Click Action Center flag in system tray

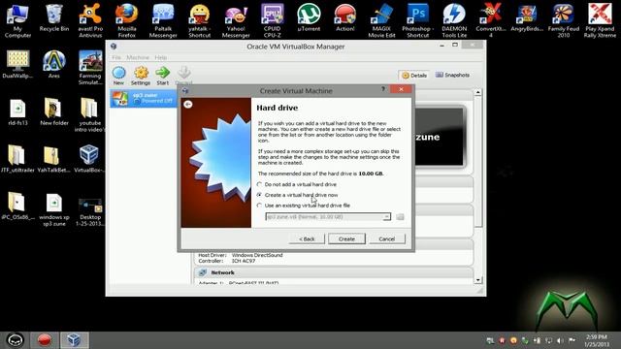[572, 340]
